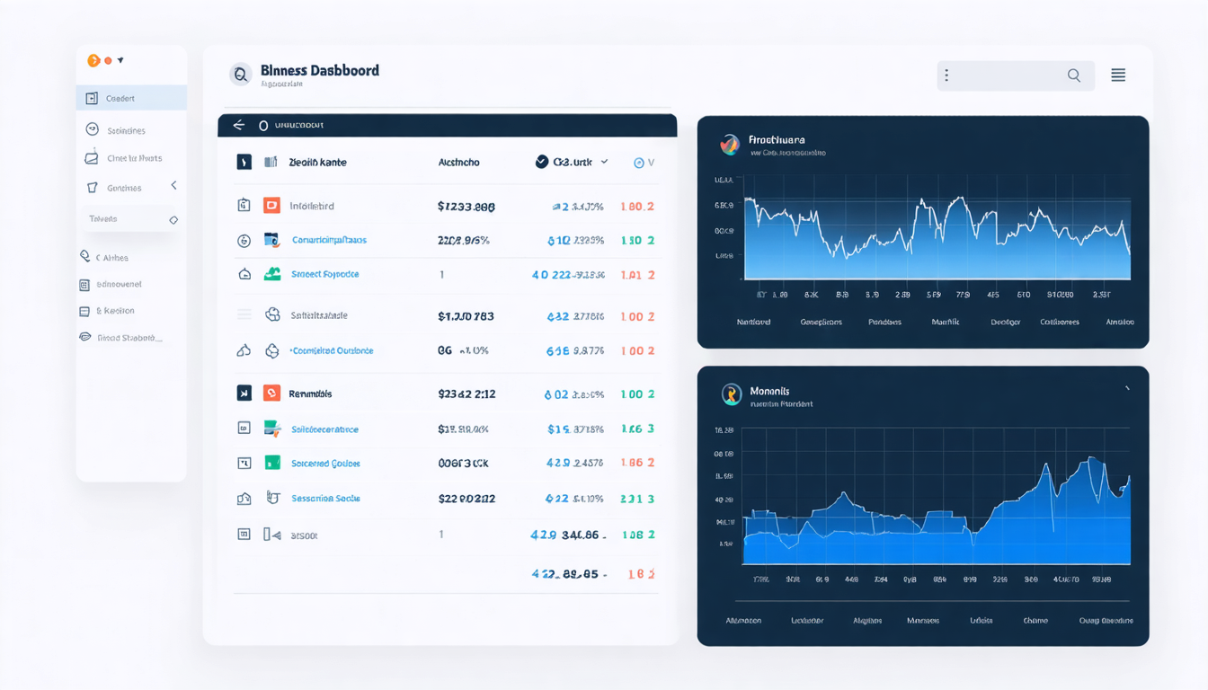The image size is (1208, 690).
Task: Select 'Deotger' legend tab under the top chart
Action: [x=1006, y=322]
